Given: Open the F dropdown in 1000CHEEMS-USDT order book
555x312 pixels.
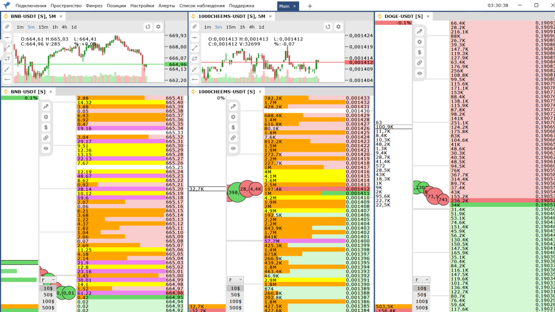Looking at the screenshot, I should pyautogui.click(x=235, y=280).
